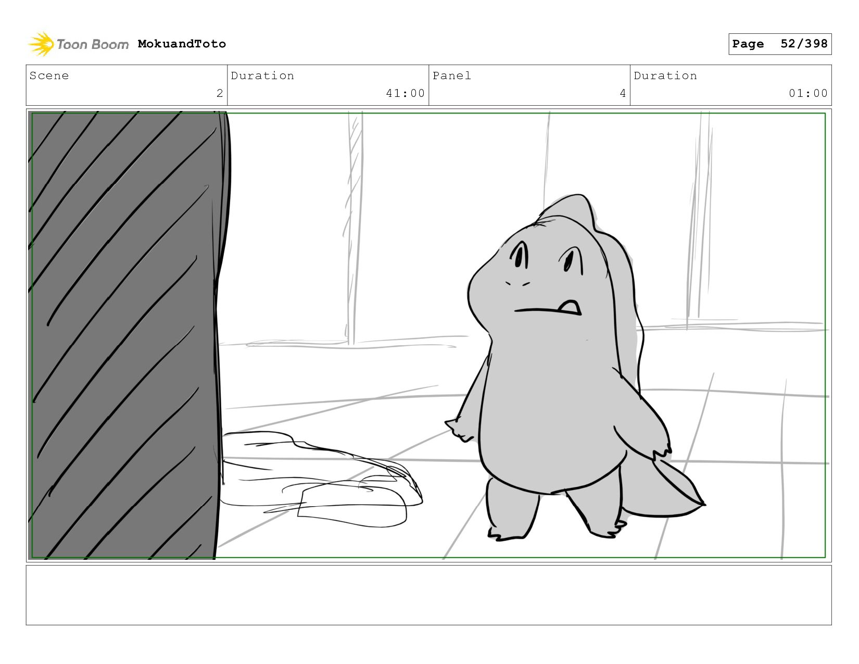Click the scene Duration value 41:00
Image resolution: width=859 pixels, height=664 pixels.
405,93
